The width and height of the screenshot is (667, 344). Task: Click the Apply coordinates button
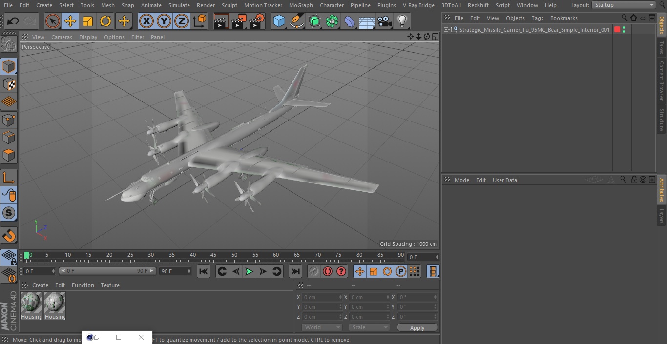coord(417,327)
